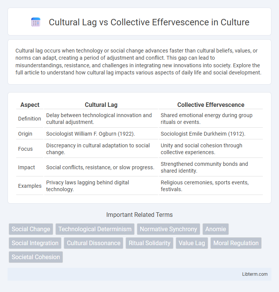Select the Definition row label

pos(30,119)
